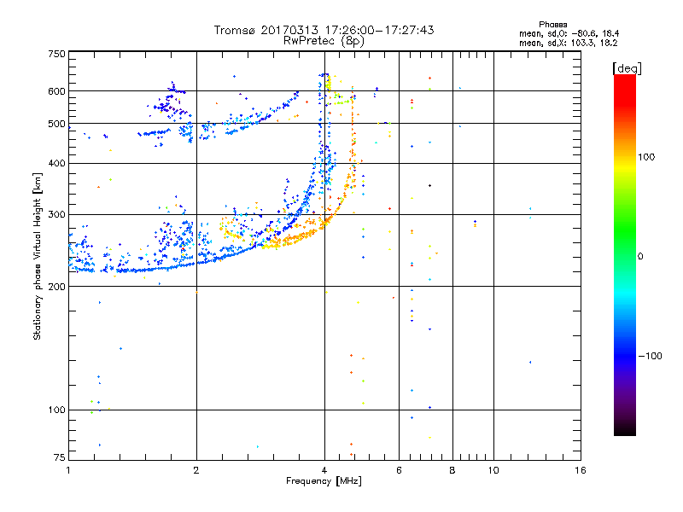Click the 'Phases' header label
The image size is (683, 512).
[x=552, y=25]
